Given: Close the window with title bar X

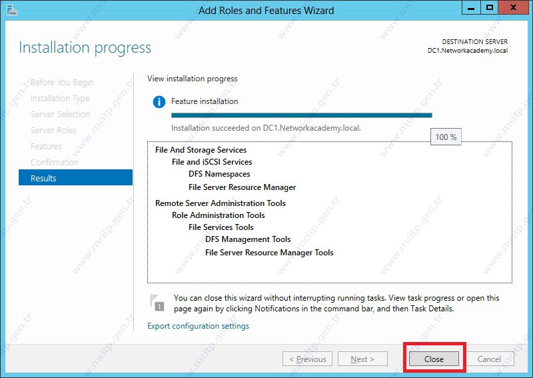Looking at the screenshot, I should (513, 7).
